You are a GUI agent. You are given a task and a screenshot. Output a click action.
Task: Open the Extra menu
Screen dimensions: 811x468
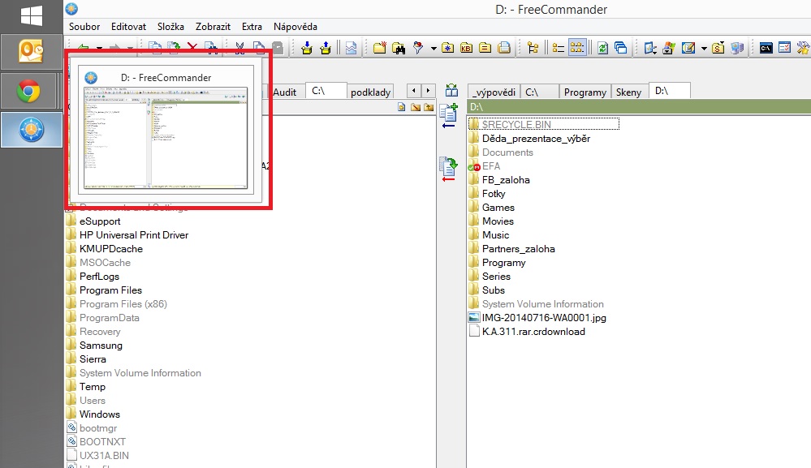pyautogui.click(x=252, y=27)
